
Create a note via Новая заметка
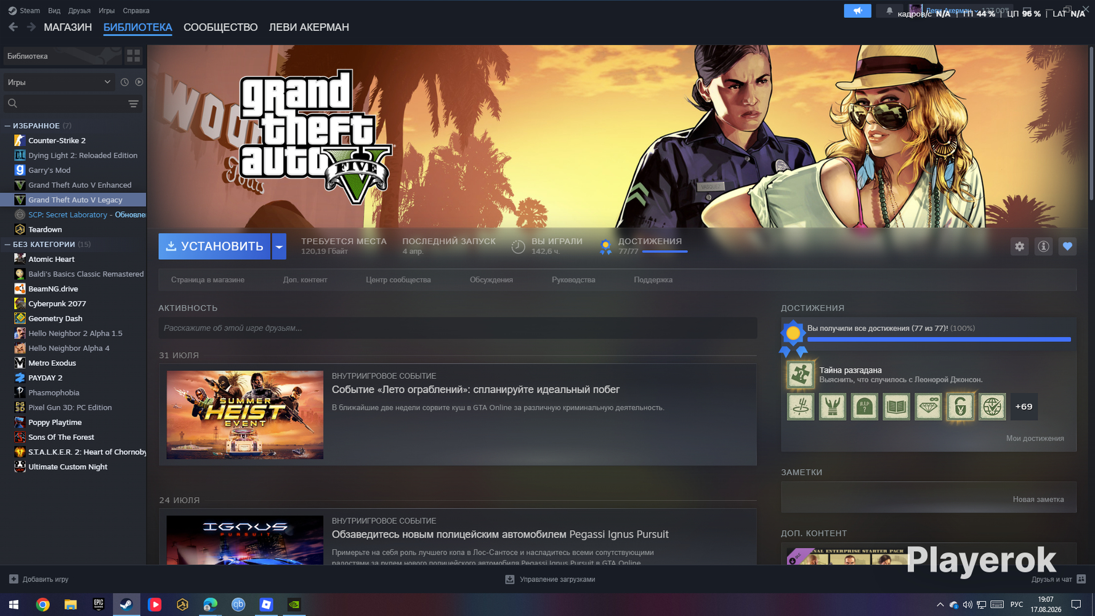pyautogui.click(x=1038, y=500)
